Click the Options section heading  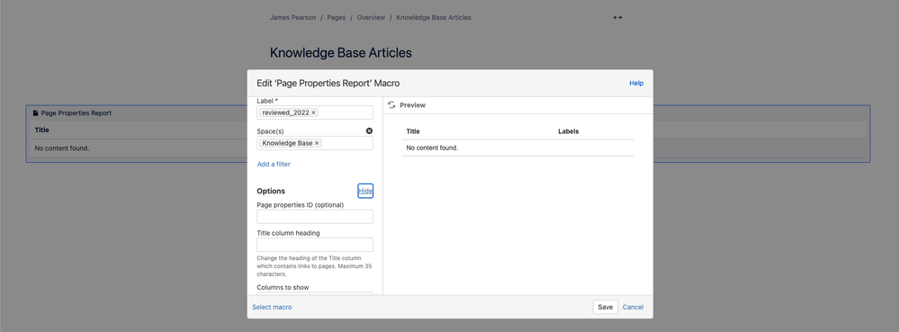pyautogui.click(x=271, y=191)
